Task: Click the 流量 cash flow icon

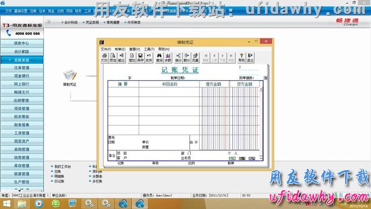Action: pyautogui.click(x=195, y=57)
